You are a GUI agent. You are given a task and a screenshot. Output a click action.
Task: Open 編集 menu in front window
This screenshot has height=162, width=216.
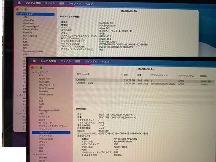tap(78, 62)
